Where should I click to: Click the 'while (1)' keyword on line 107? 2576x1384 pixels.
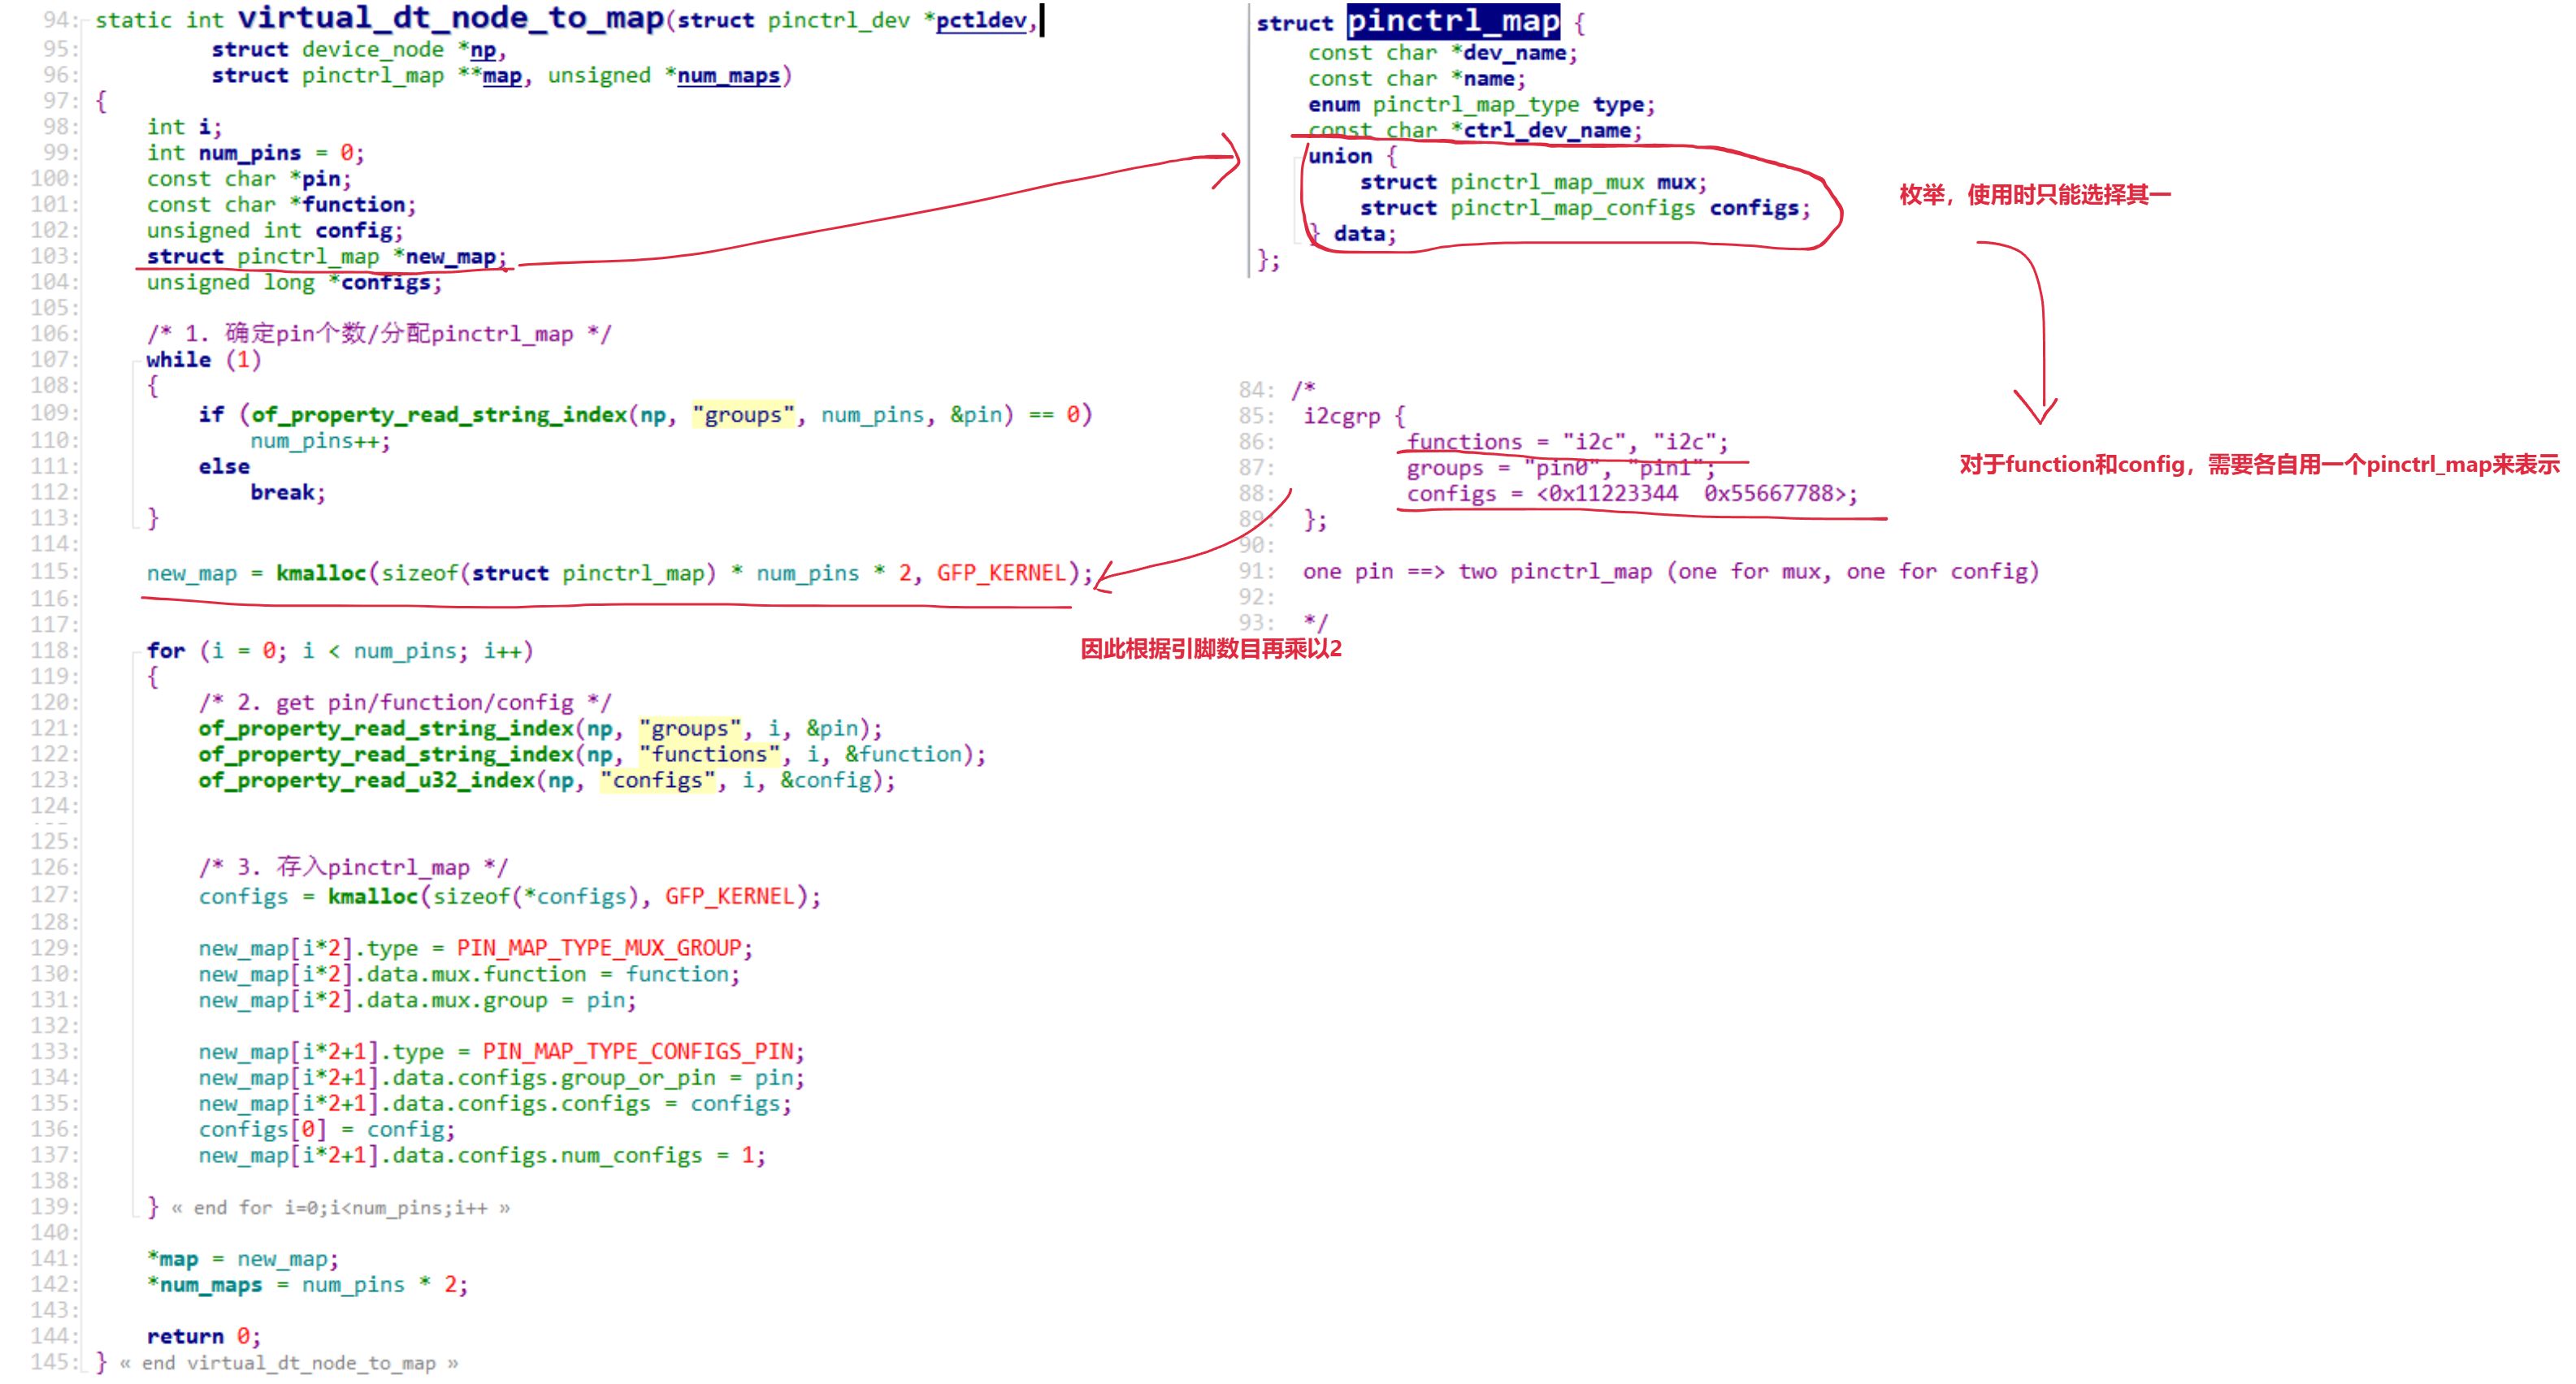click(204, 360)
